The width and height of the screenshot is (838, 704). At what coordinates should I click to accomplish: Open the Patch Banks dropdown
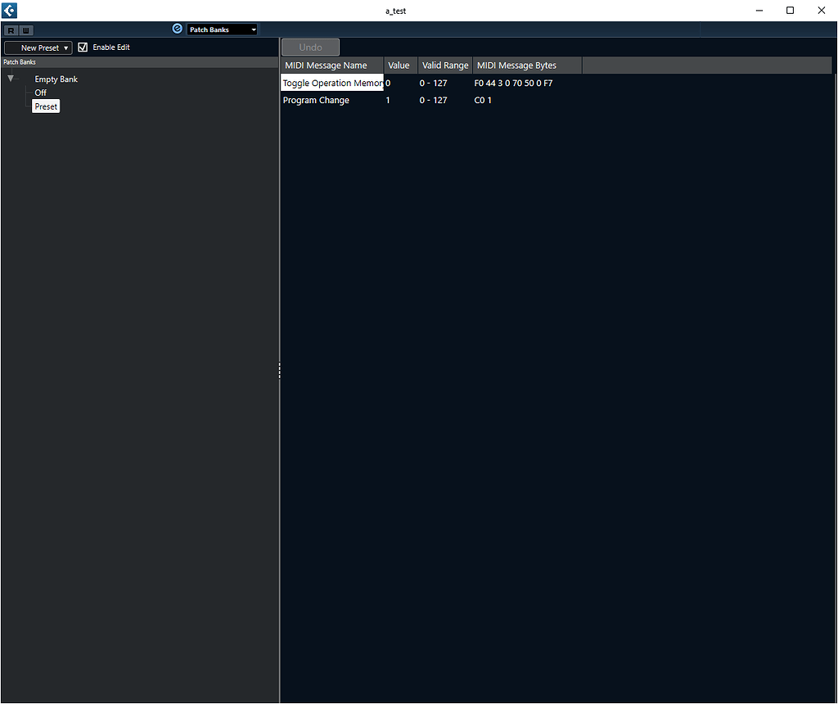222,29
